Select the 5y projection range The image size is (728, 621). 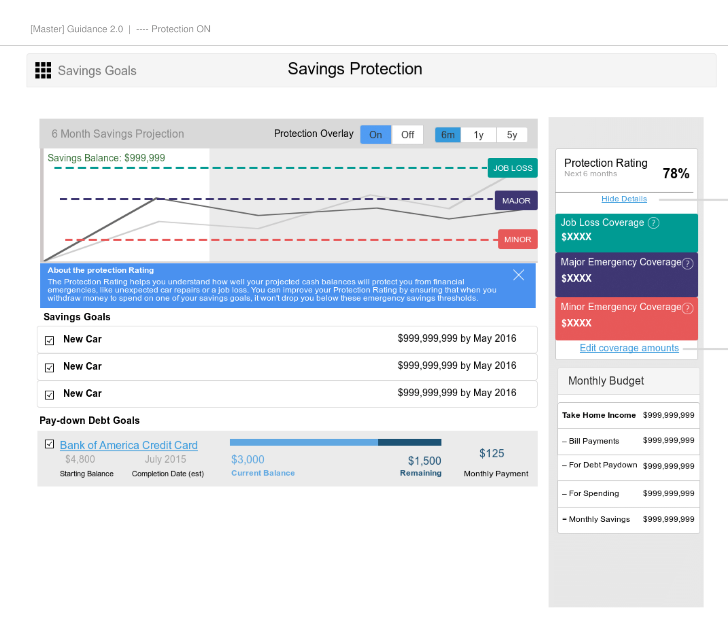512,135
